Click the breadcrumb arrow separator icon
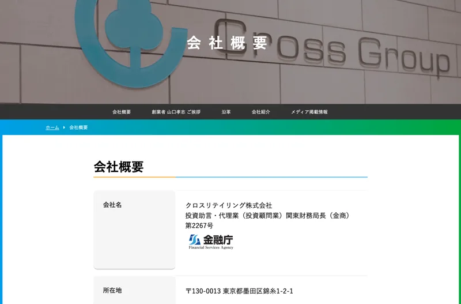The width and height of the screenshot is (461, 304). (x=64, y=127)
